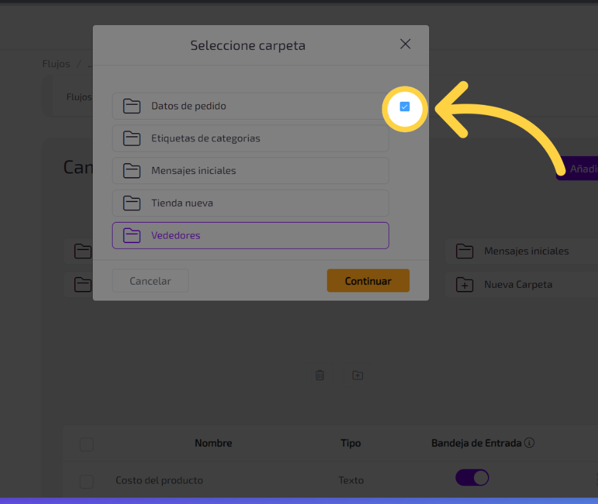Click the Tipo column header
Screen dimensions: 598x504
pos(350,443)
